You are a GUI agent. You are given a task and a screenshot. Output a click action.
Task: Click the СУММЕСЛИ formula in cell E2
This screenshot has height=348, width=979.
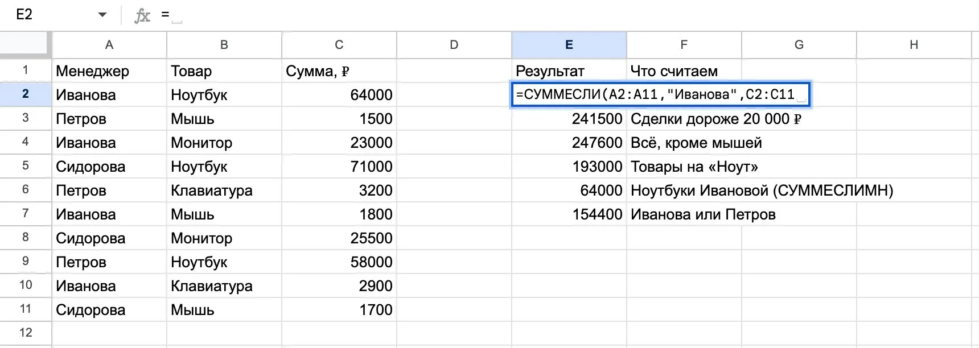[x=660, y=94]
